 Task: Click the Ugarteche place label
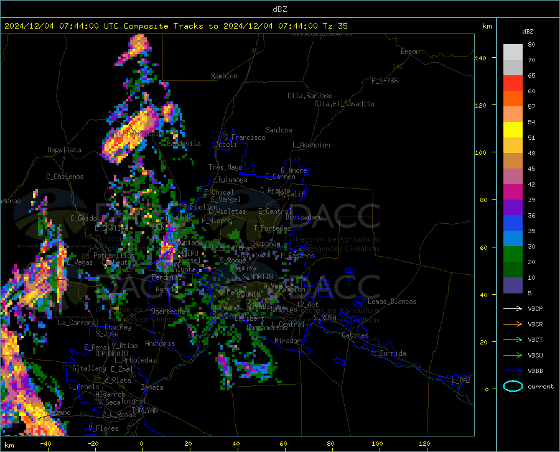[168, 311]
